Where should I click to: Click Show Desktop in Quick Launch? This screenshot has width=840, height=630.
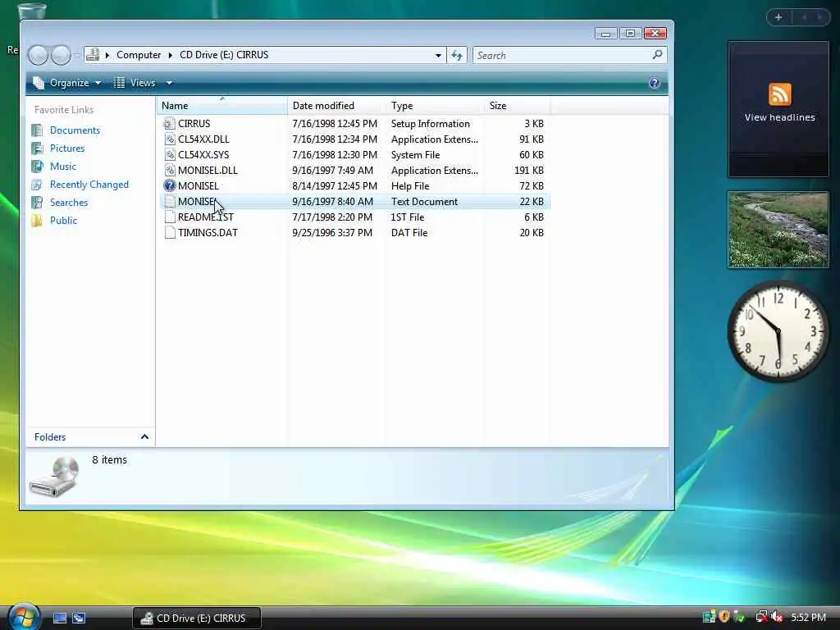click(59, 619)
